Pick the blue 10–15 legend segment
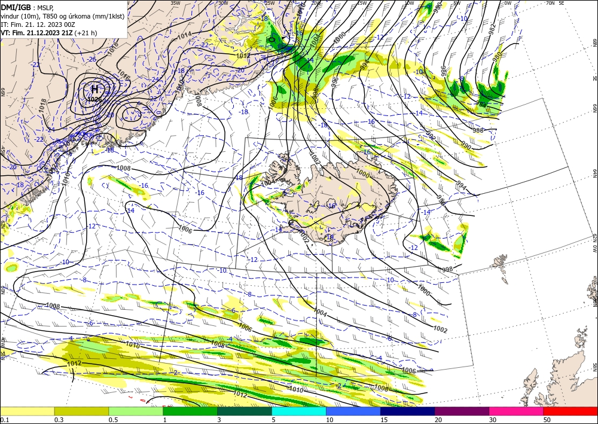The width and height of the screenshot is (598, 424). tap(353, 411)
